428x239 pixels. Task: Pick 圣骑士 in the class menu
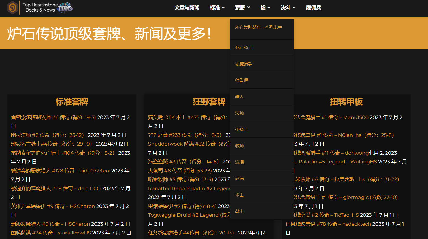click(242, 130)
